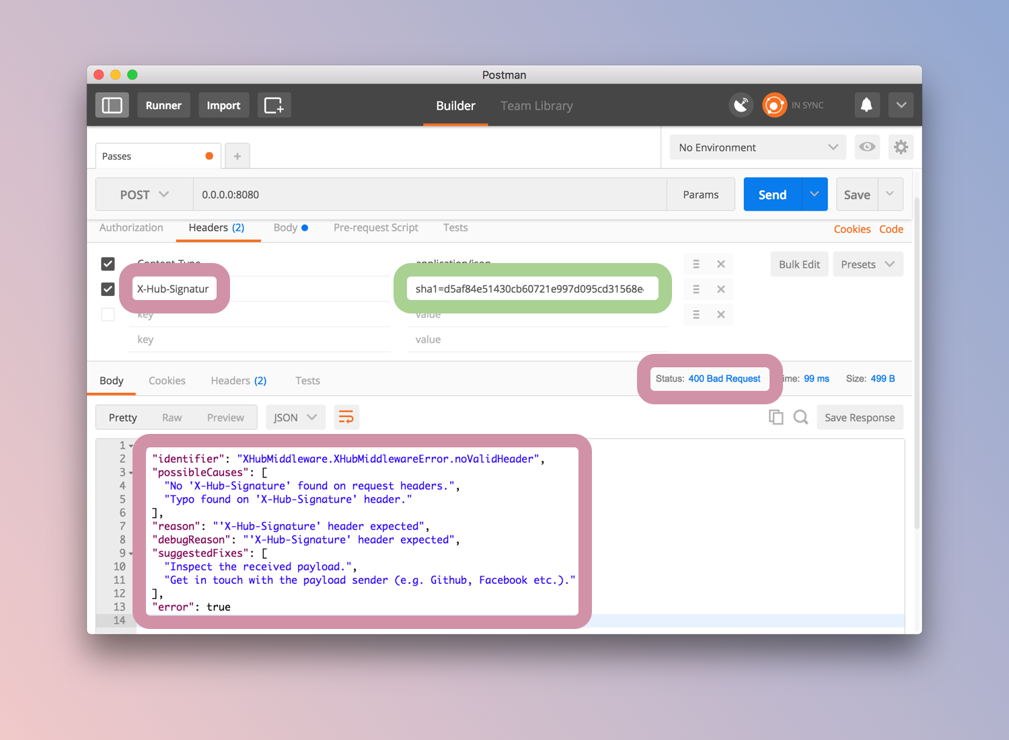Reorder handle on X-Hub-Signatur header row
Screen dimensions: 1009x740
[696, 289]
